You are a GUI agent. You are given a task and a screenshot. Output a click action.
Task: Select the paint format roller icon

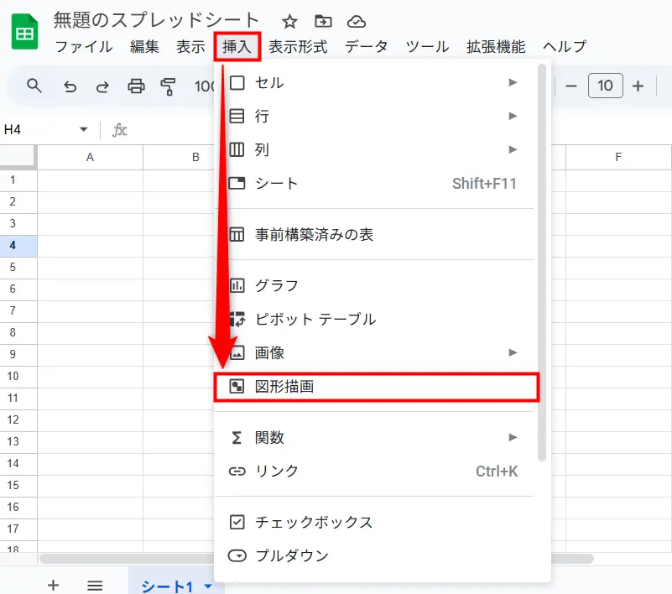[169, 86]
